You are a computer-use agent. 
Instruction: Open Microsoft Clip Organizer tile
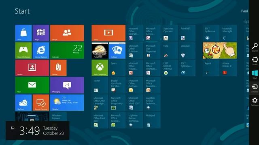(x=152, y=50)
